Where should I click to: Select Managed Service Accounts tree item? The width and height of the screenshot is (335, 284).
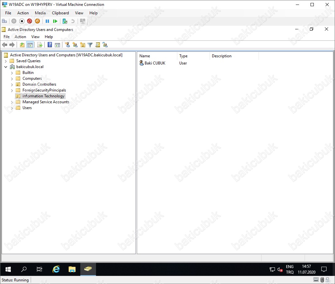46,102
